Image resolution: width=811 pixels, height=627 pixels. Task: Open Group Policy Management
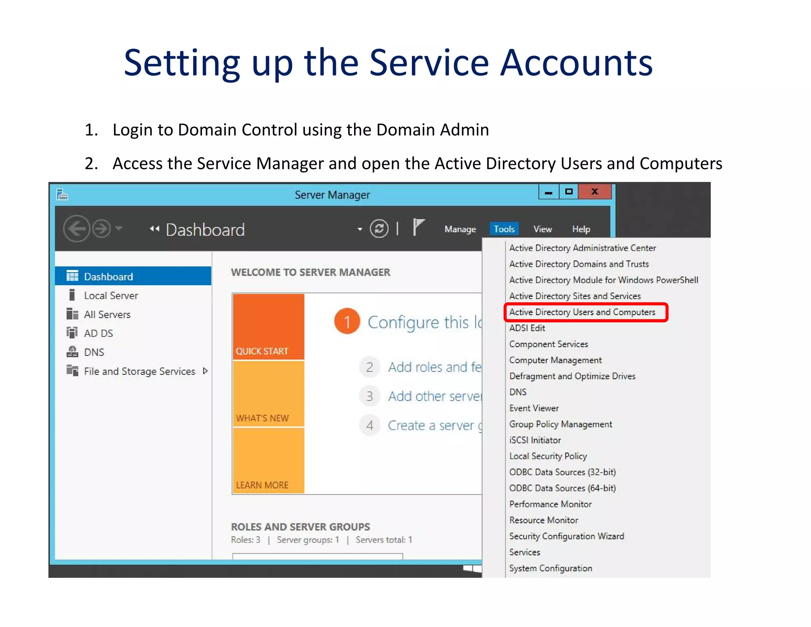(x=561, y=424)
